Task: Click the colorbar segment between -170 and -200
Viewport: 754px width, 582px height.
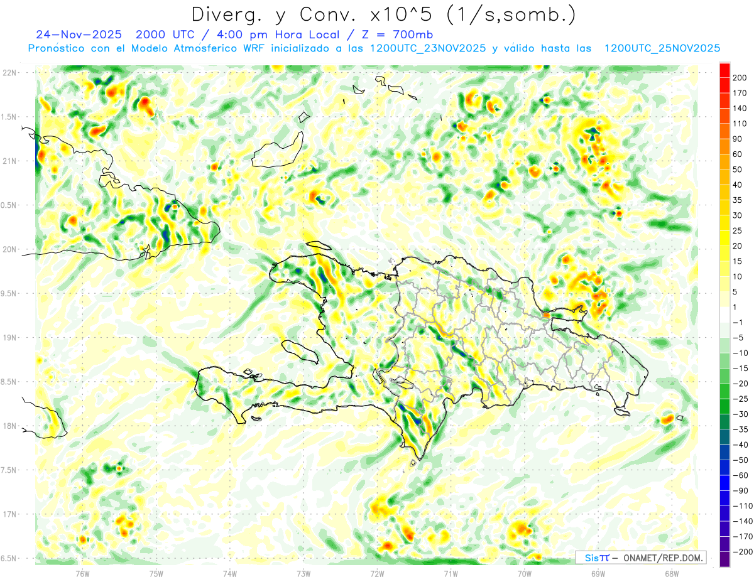Action: pyautogui.click(x=724, y=544)
